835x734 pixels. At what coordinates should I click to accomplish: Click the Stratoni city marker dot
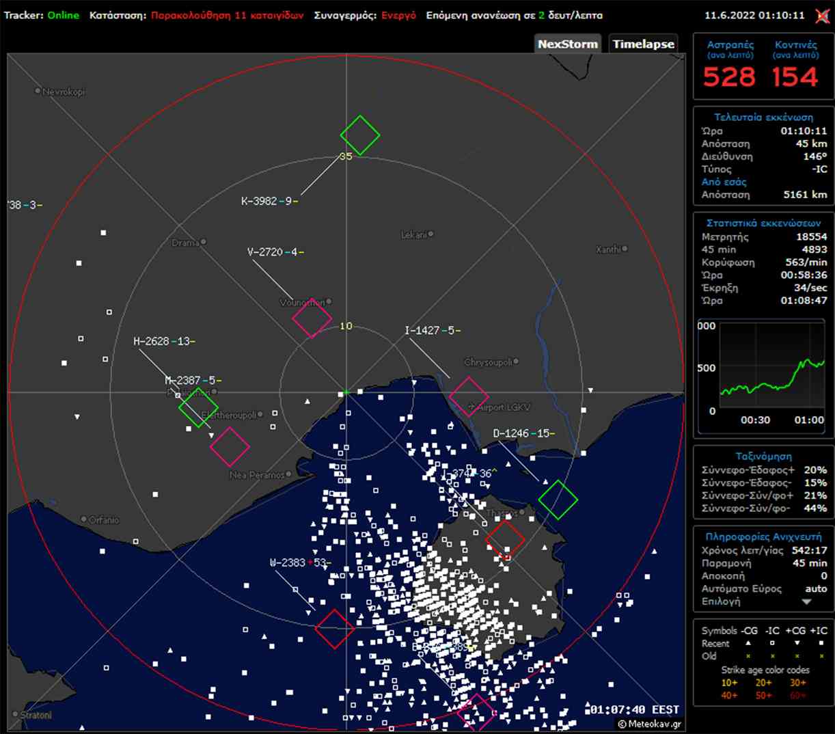point(16,714)
